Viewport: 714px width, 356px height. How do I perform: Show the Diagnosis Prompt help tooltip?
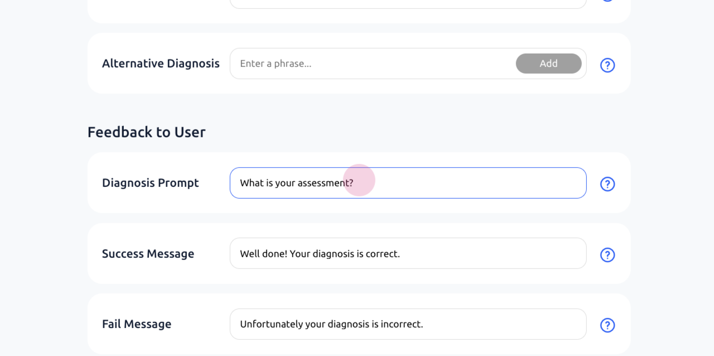(x=607, y=184)
